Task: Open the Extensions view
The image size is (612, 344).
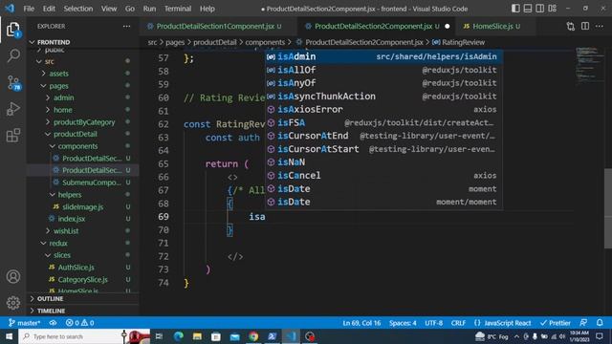Action: point(13,136)
